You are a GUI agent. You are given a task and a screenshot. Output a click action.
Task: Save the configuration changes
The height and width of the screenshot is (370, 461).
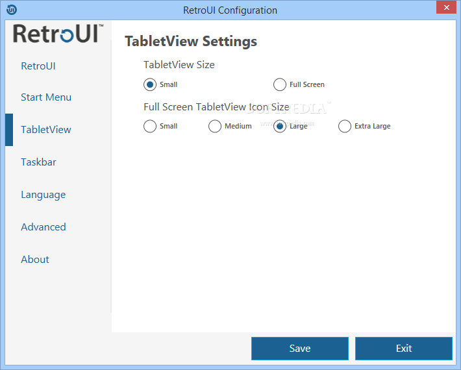(300, 348)
